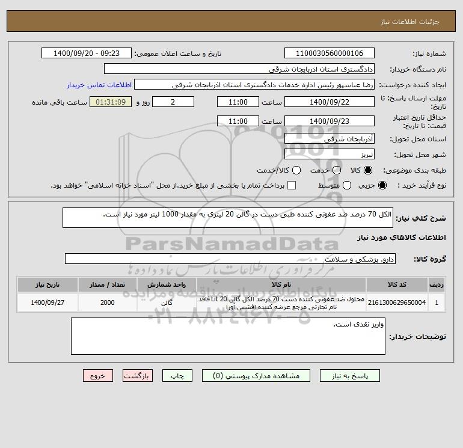Click the کد کالا column header
Viewport: 463px width, 448px height.
(397, 284)
